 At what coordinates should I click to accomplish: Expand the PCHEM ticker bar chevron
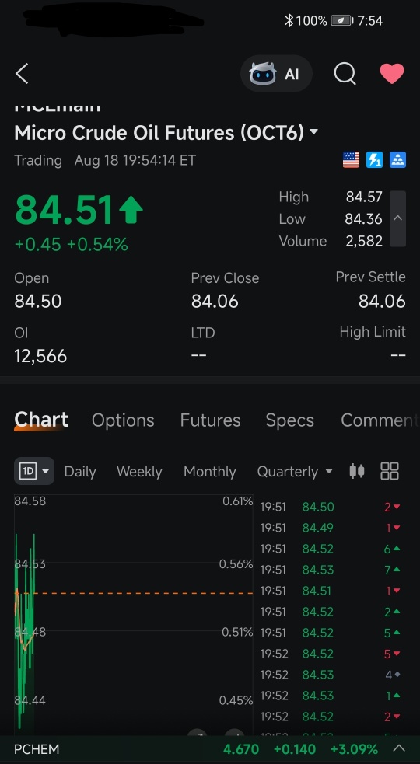pyautogui.click(x=399, y=748)
